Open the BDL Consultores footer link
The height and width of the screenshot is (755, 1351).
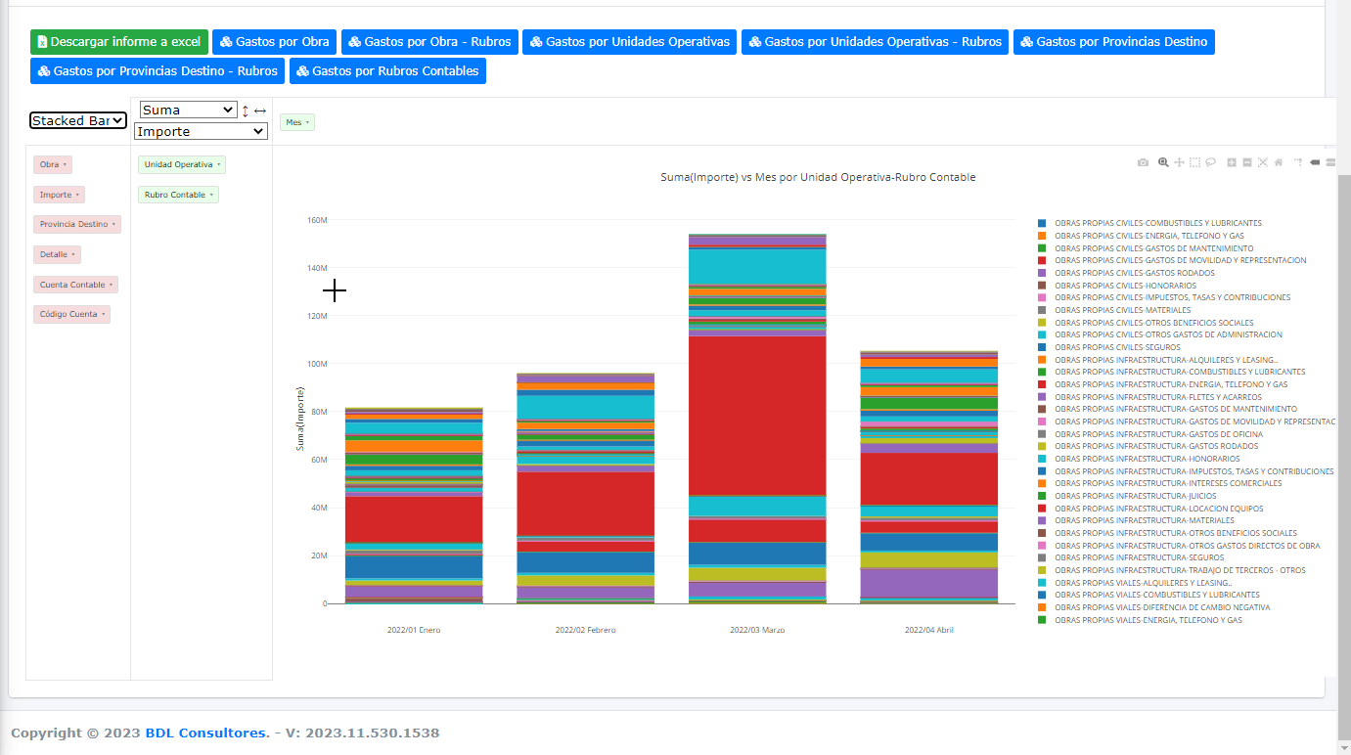point(206,733)
